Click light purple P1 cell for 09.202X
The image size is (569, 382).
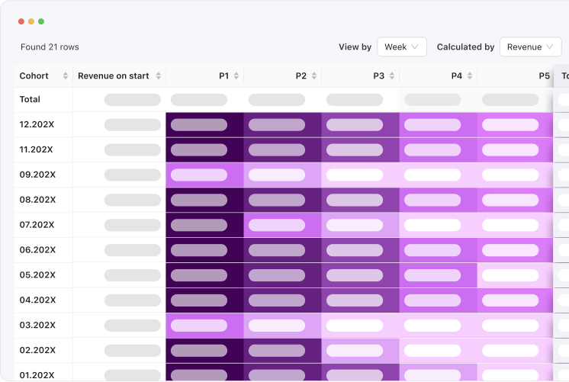204,175
